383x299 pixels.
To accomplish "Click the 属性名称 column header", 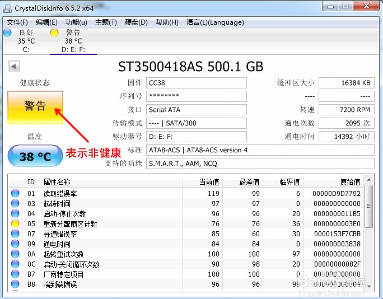I will [x=111, y=182].
